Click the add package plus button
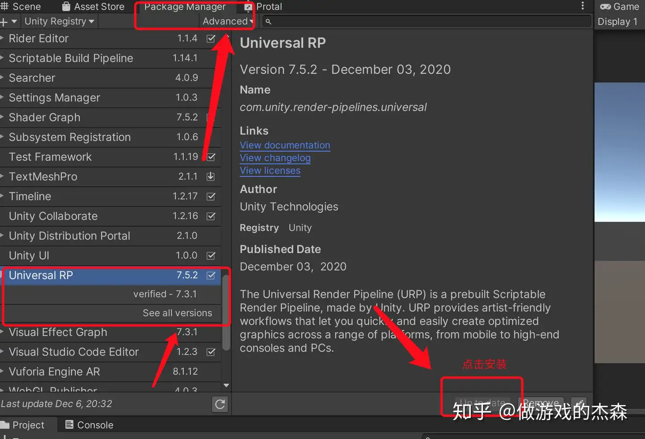Screen dimensions: 645x439 (x=8, y=22)
